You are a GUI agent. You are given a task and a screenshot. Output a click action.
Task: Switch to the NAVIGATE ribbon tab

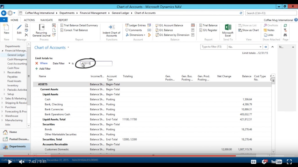click(x=46, y=20)
